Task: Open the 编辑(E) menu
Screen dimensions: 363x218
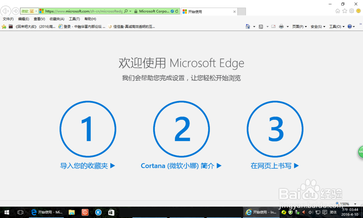Action: point(24,19)
